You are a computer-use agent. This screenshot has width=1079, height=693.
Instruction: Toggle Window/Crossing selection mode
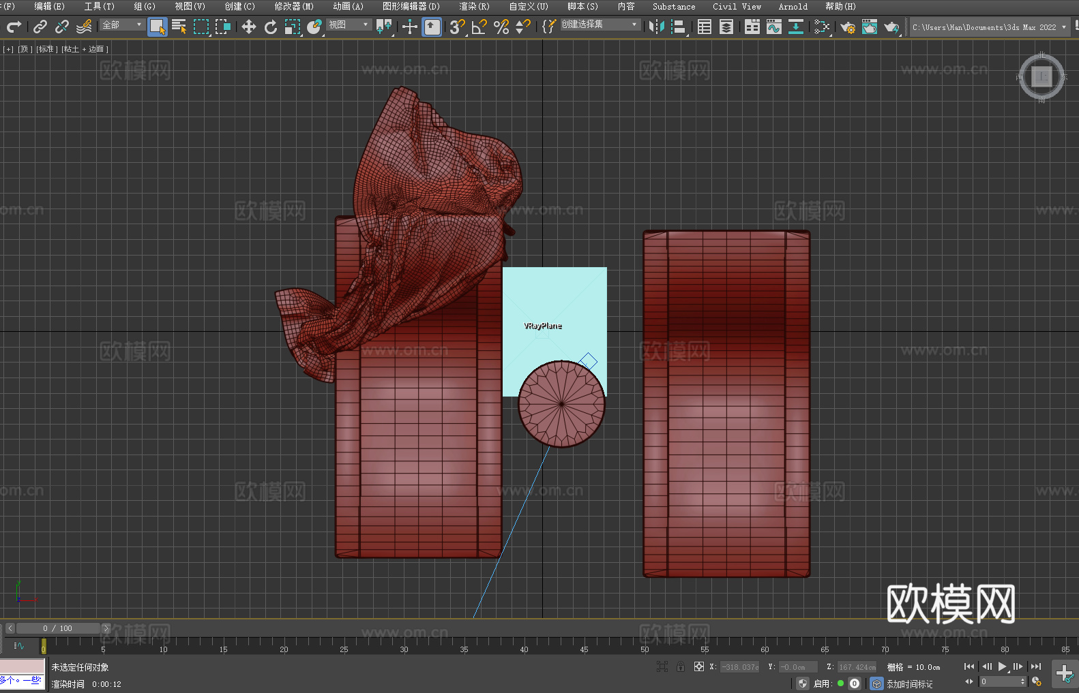(223, 27)
